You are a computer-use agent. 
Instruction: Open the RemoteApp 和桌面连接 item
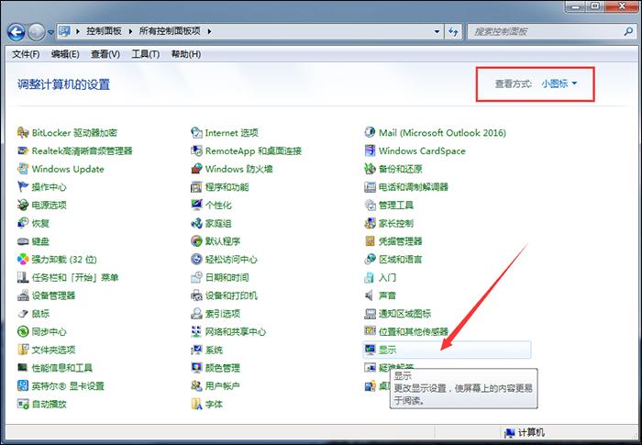253,151
